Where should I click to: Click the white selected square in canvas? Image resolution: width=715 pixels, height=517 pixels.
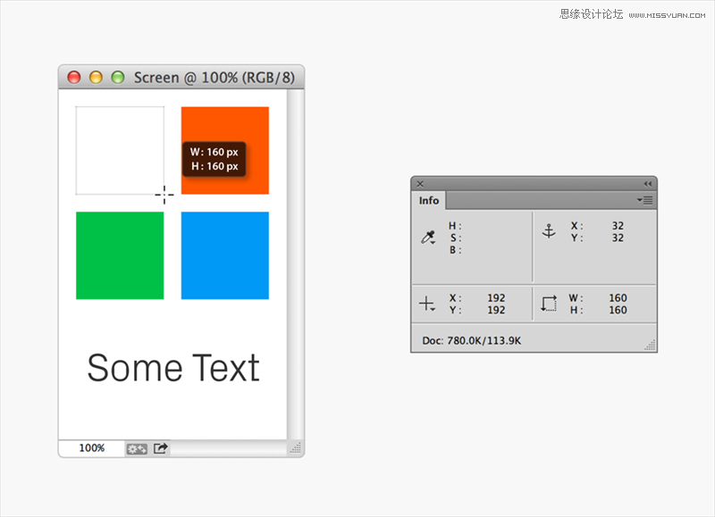pos(120,150)
